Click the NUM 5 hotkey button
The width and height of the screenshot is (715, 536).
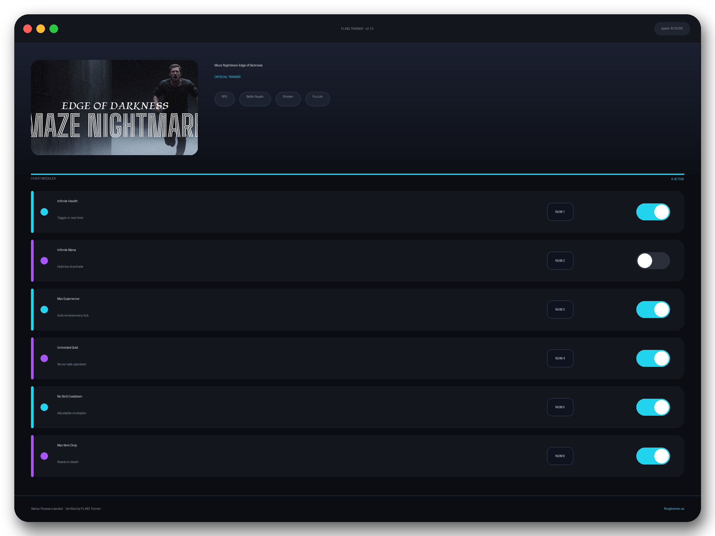click(560, 407)
